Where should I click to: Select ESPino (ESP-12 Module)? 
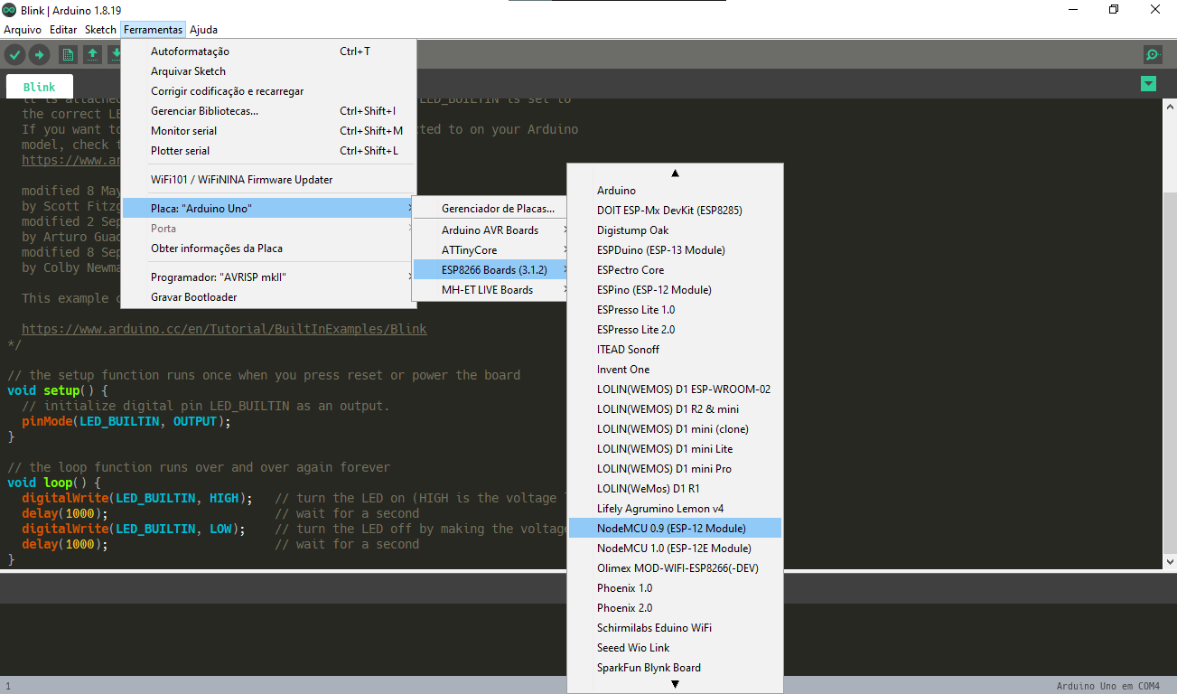point(675,290)
